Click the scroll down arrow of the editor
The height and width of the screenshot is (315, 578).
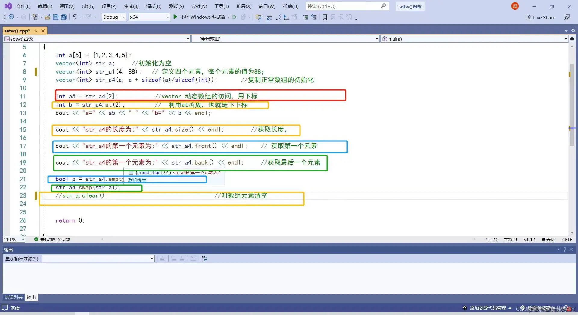point(572,233)
